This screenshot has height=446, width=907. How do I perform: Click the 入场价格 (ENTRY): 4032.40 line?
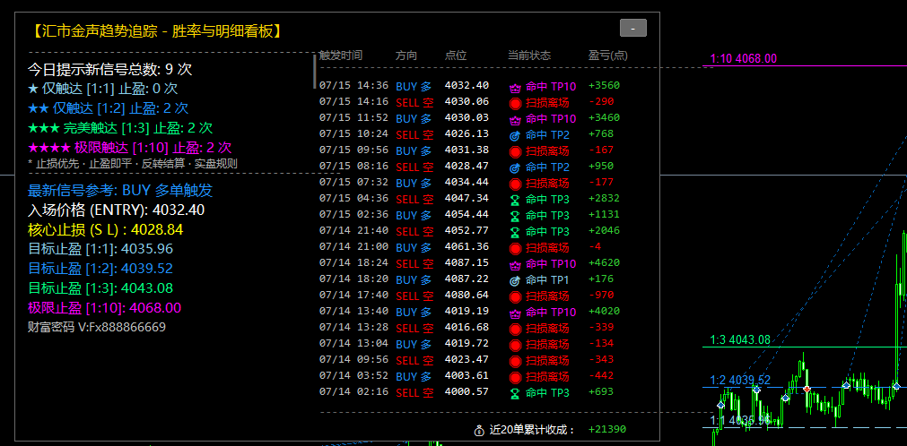pyautogui.click(x=117, y=210)
